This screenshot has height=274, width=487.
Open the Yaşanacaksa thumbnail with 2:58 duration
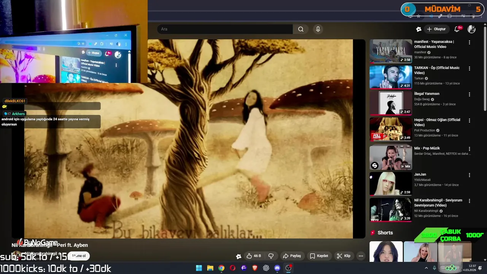pos(391,51)
